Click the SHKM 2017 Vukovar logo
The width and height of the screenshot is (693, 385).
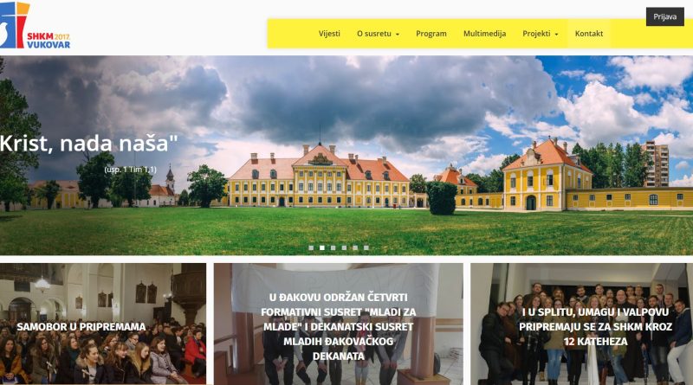point(35,25)
